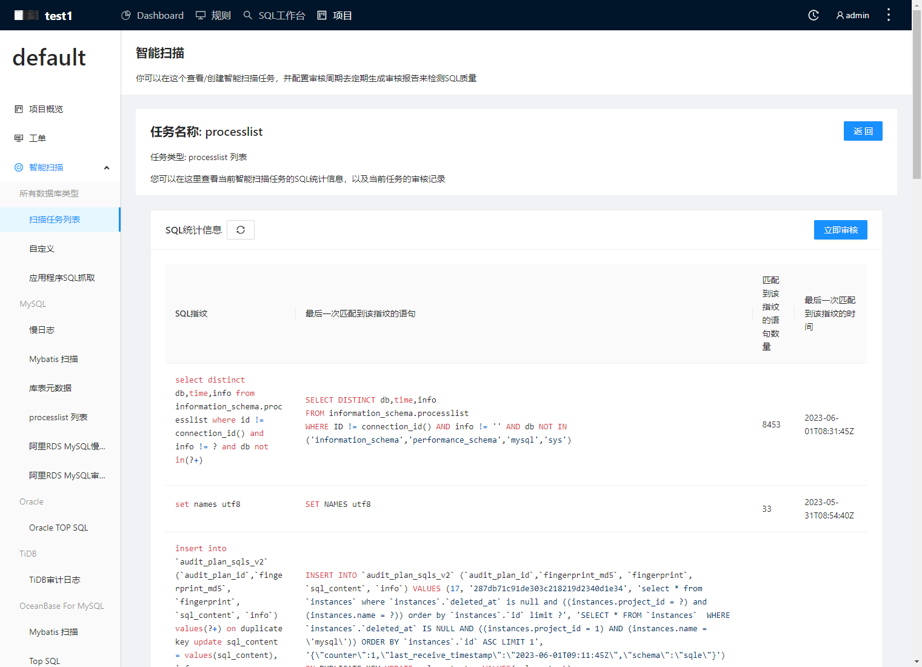
Task: Click the 项目概览 sidebar icon
Action: pos(19,109)
